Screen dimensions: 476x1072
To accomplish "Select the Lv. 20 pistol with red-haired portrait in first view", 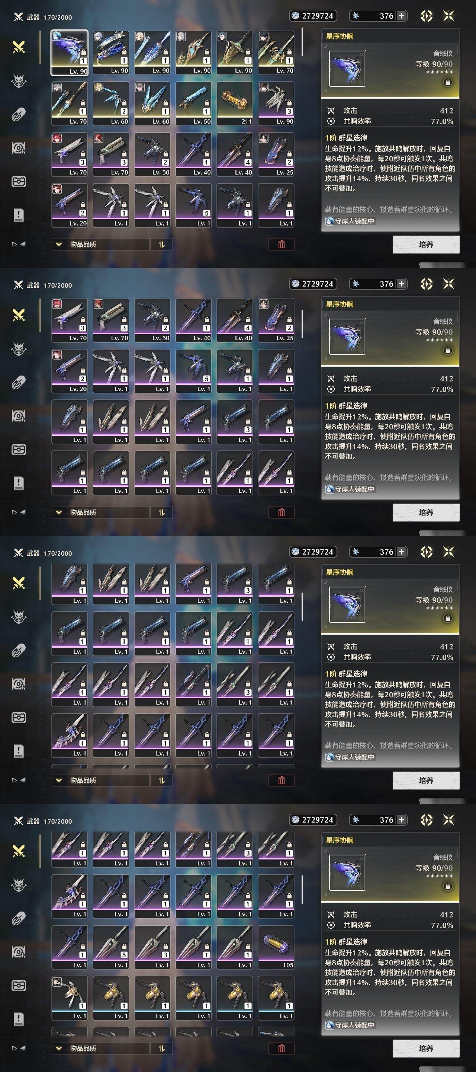I will 70,205.
